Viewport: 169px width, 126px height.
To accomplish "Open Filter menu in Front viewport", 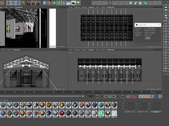I will tap(98, 50).
